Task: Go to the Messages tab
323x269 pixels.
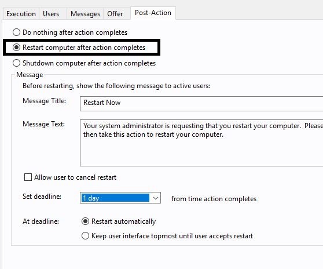Action: 85,14
